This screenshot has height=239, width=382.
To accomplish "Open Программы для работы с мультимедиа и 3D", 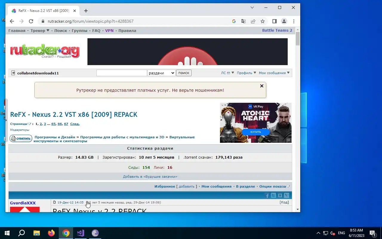I will tap(122, 137).
